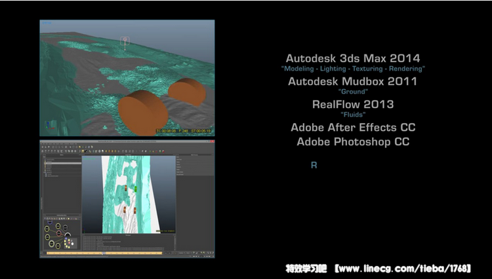
Task: Click the yellow timecode readout in the top viewport
Action: (184, 130)
